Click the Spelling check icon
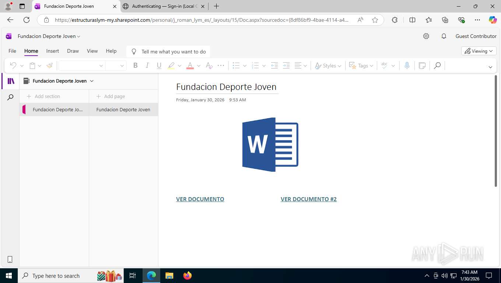 tap(385, 66)
